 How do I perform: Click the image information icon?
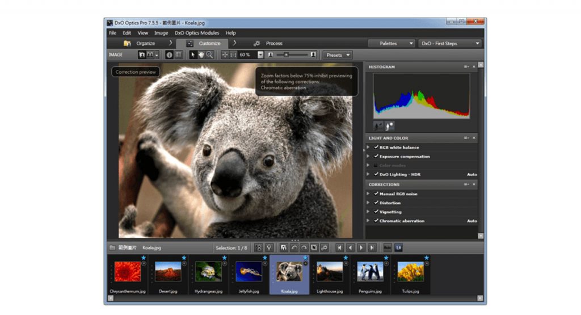tap(169, 55)
